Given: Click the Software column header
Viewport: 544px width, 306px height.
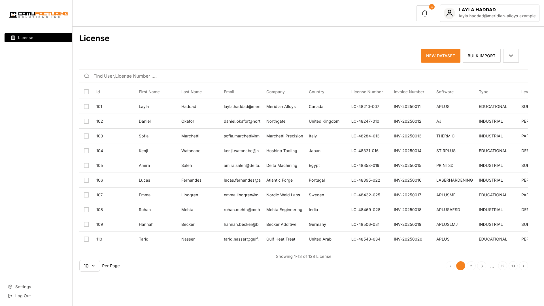Looking at the screenshot, I should [445, 92].
